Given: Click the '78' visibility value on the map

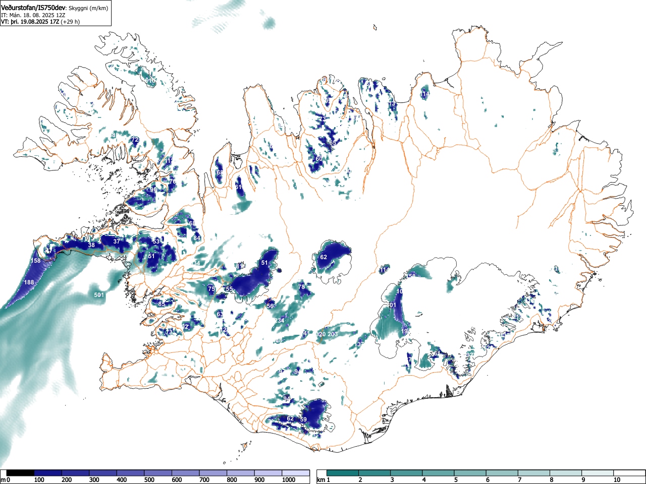Looking at the screenshot, I should tap(301, 287).
